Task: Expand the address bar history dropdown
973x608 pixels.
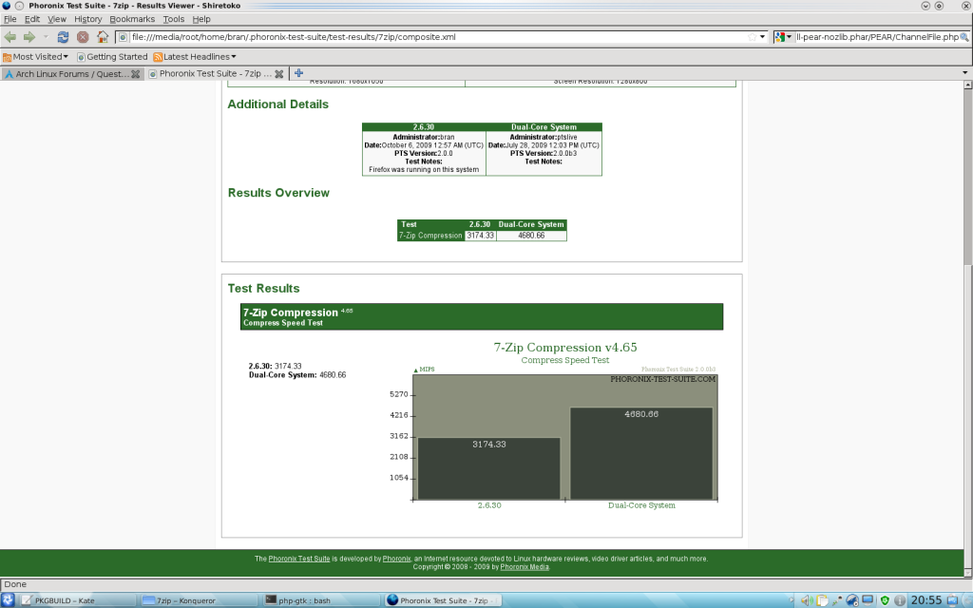Action: (x=763, y=37)
